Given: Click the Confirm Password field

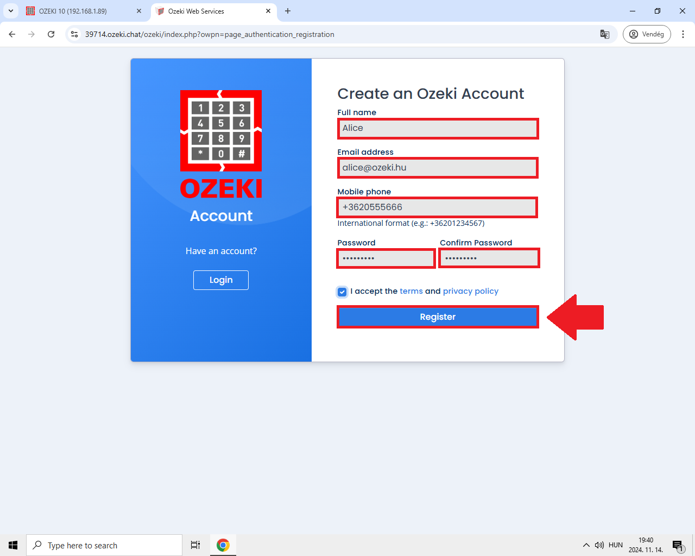Looking at the screenshot, I should [x=489, y=258].
